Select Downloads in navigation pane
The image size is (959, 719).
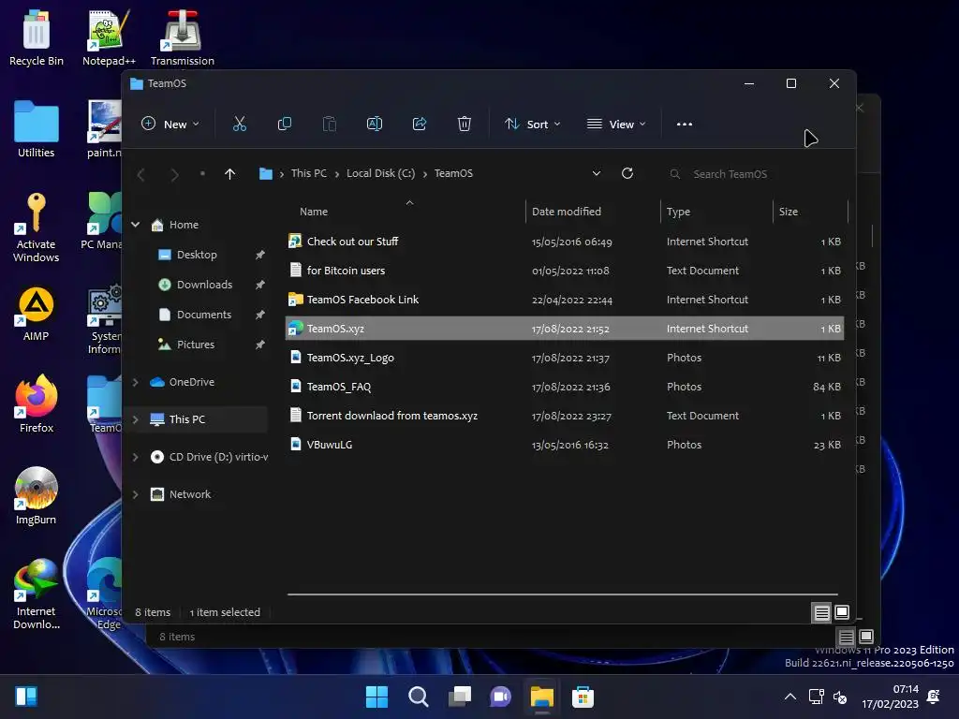(204, 285)
